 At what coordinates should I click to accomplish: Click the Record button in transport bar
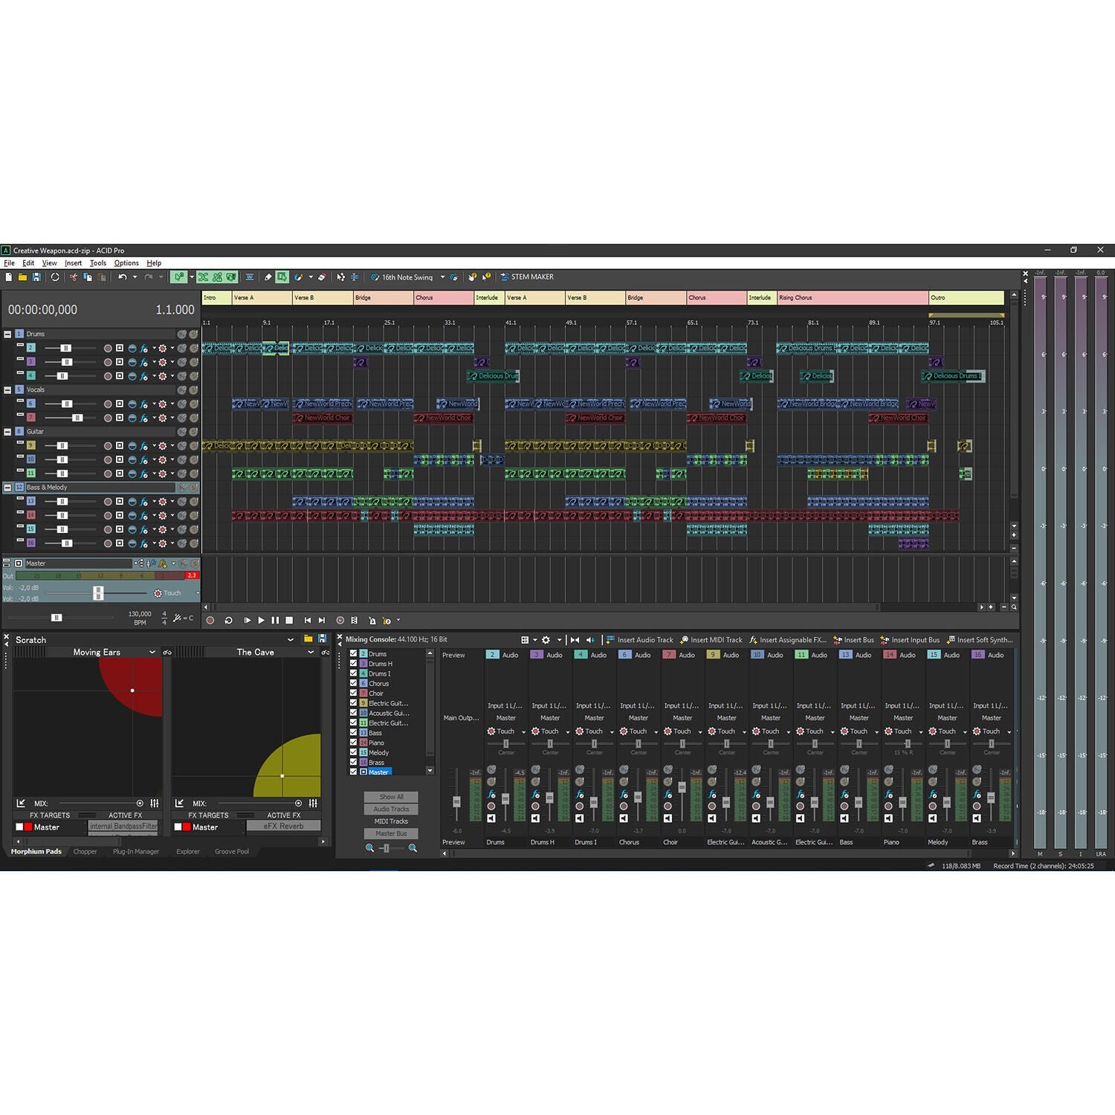(210, 620)
